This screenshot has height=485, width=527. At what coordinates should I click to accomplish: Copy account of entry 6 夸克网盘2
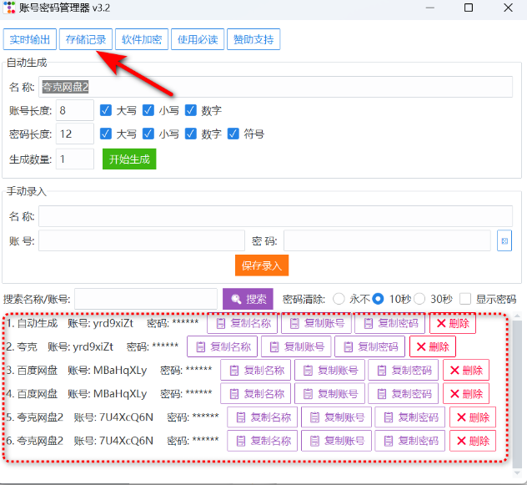336,441
